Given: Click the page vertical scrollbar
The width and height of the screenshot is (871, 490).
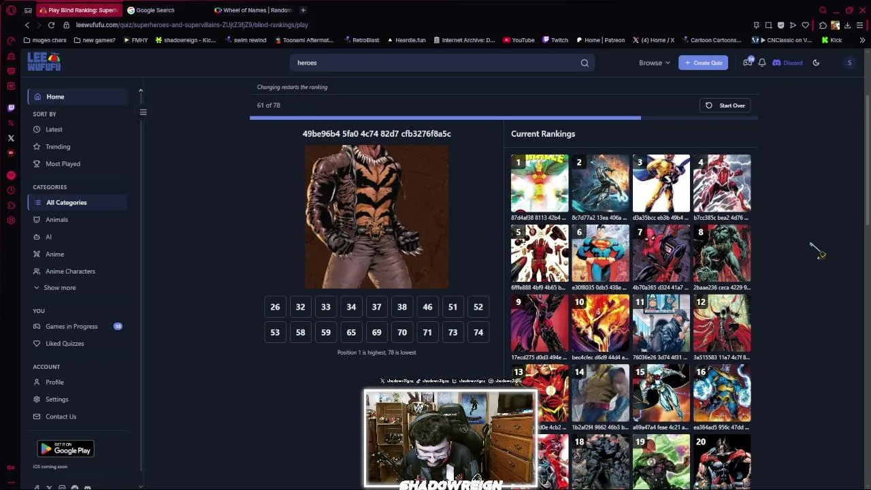Looking at the screenshot, I should coord(867,160).
